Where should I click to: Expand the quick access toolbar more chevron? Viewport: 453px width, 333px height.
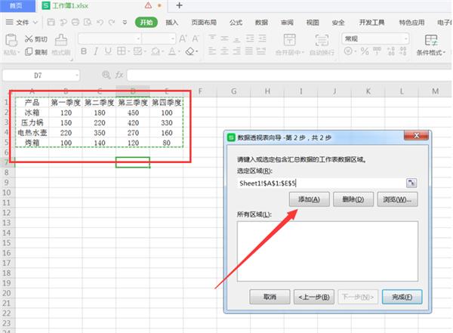125,22
